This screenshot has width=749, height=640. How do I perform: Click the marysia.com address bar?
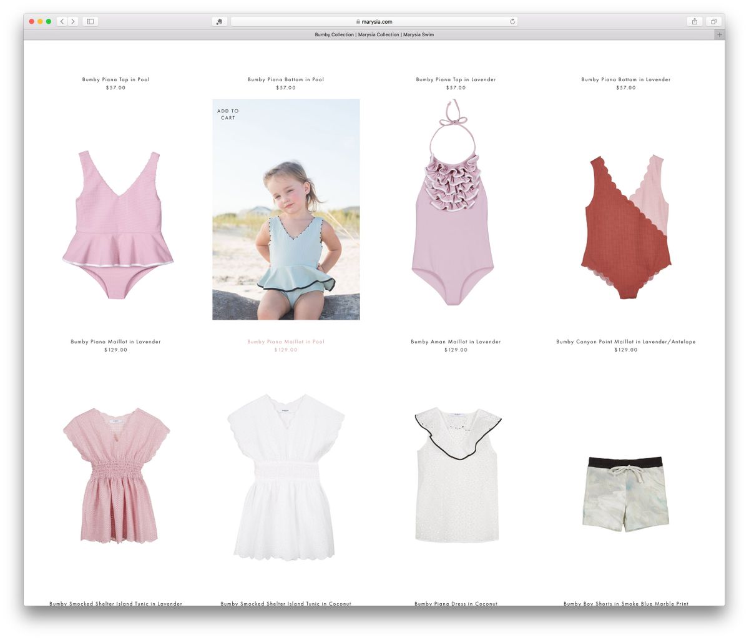[x=374, y=21]
